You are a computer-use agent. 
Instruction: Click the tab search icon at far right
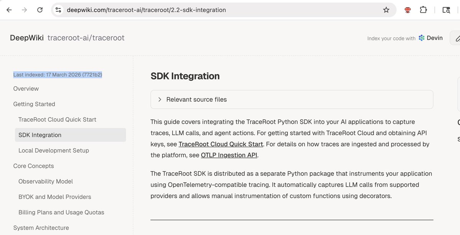446,10
